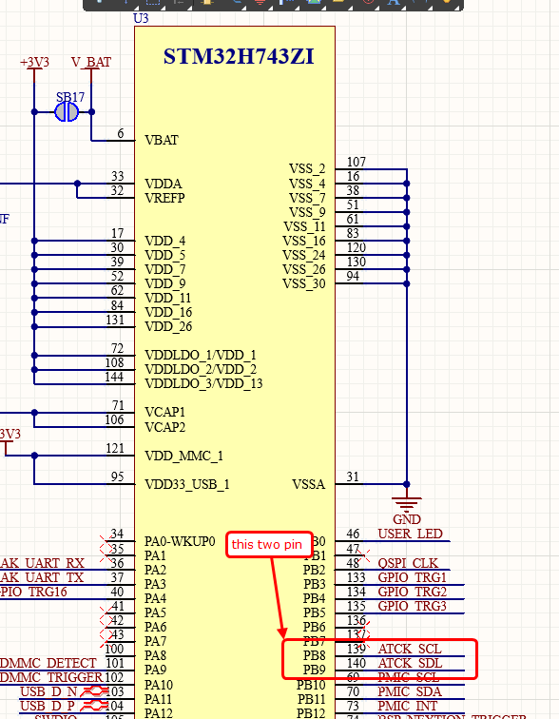Select the VSSA pin label
This screenshot has width=559, height=719.
pos(309,484)
